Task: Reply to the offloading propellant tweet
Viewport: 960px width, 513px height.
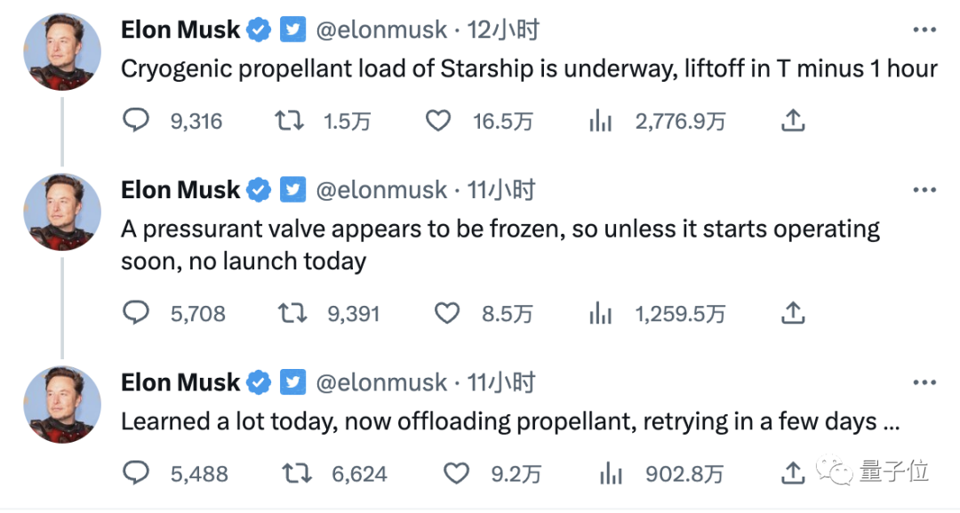Action: (x=136, y=473)
